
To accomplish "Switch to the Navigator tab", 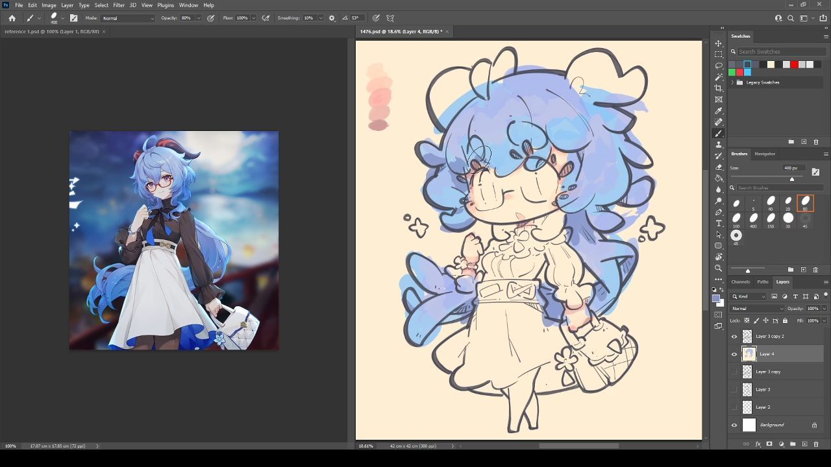I will (x=765, y=154).
